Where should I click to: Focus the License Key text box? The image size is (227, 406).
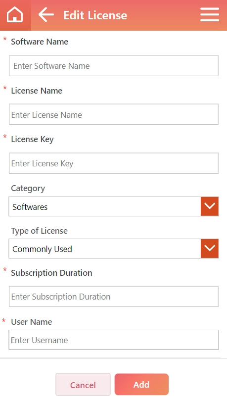coord(114,163)
